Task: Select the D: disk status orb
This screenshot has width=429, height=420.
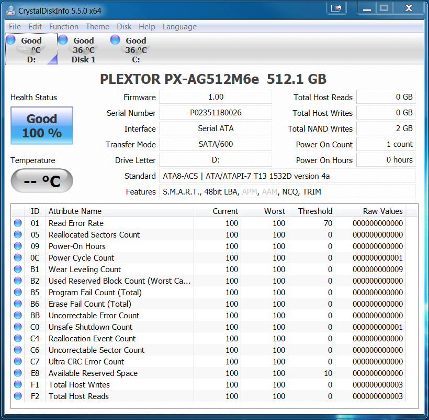Action: (x=10, y=40)
